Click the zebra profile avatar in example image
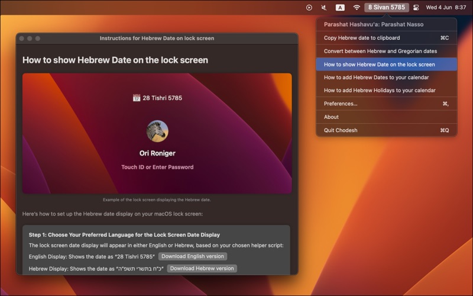The width and height of the screenshot is (473, 296). (x=157, y=131)
